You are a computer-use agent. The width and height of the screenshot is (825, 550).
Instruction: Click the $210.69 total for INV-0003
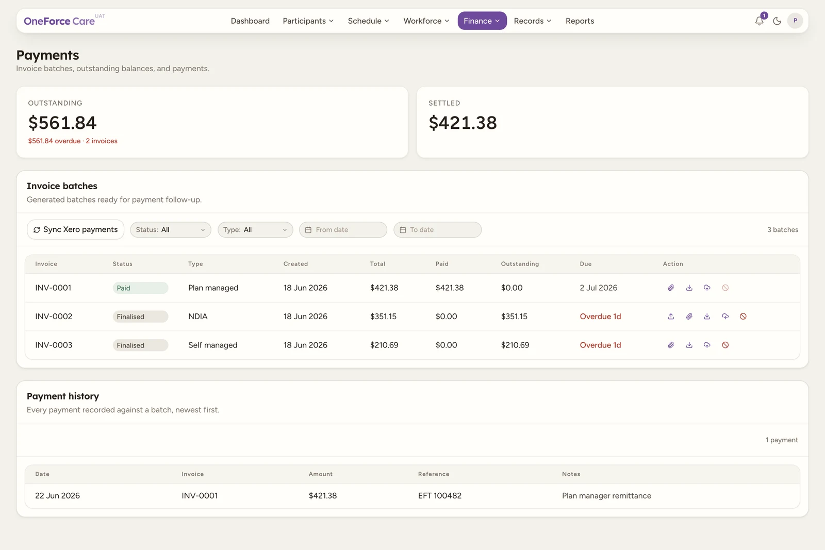(384, 345)
